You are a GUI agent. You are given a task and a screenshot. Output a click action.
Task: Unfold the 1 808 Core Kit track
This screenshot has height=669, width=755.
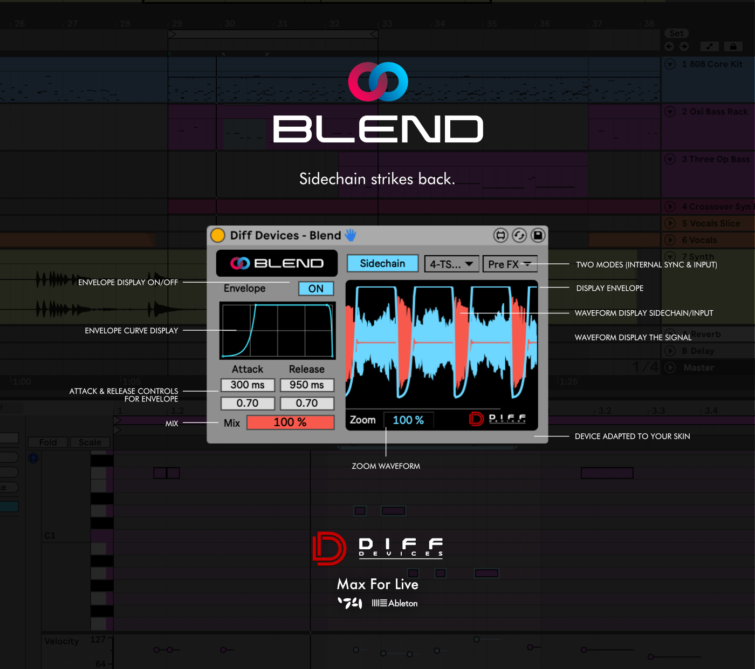[670, 64]
